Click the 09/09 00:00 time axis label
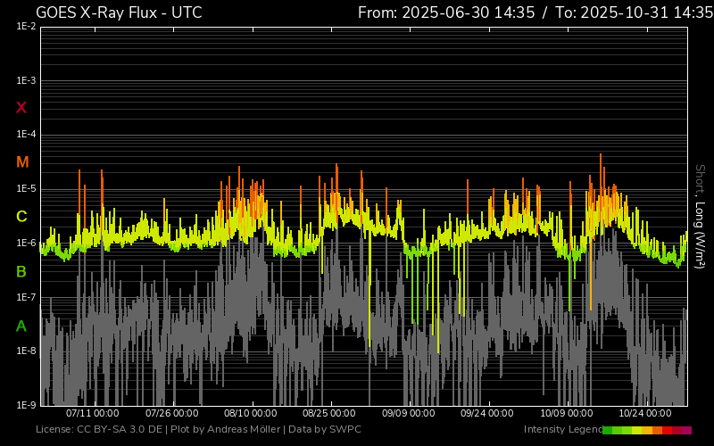Screen dimensions: 714x446 [x=409, y=414]
